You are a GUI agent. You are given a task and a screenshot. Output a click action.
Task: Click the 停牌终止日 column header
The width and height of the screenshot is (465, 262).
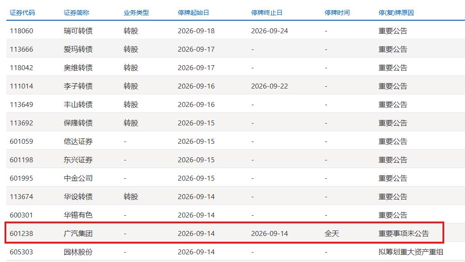[x=267, y=13]
